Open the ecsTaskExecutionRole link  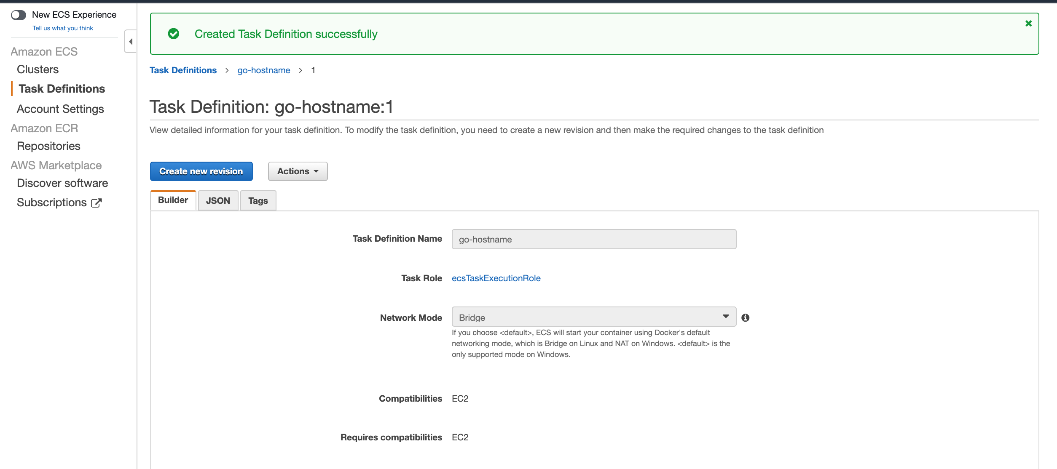(x=496, y=278)
